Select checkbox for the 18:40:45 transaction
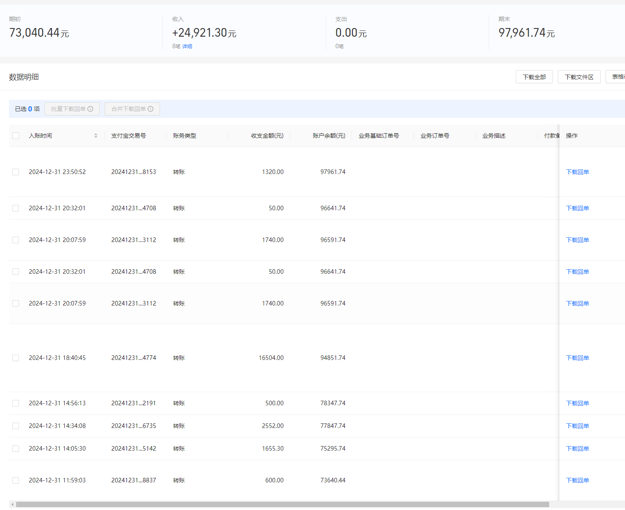Screen dimensions: 625x510 click(16, 358)
